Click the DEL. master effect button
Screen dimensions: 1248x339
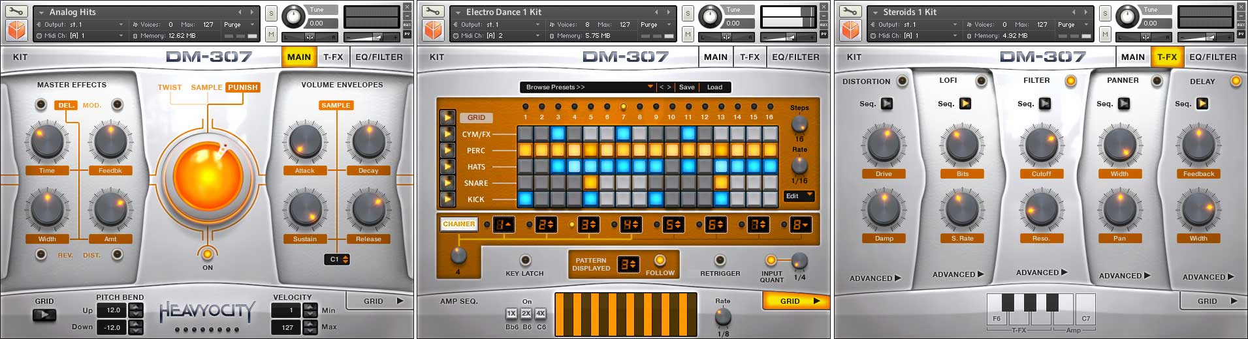tap(66, 105)
